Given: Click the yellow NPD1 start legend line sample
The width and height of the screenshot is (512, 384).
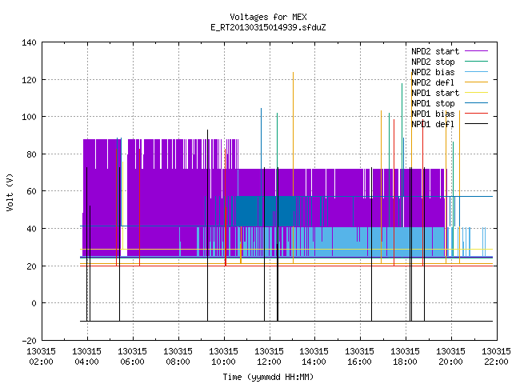Looking at the screenshot, I should point(477,93).
